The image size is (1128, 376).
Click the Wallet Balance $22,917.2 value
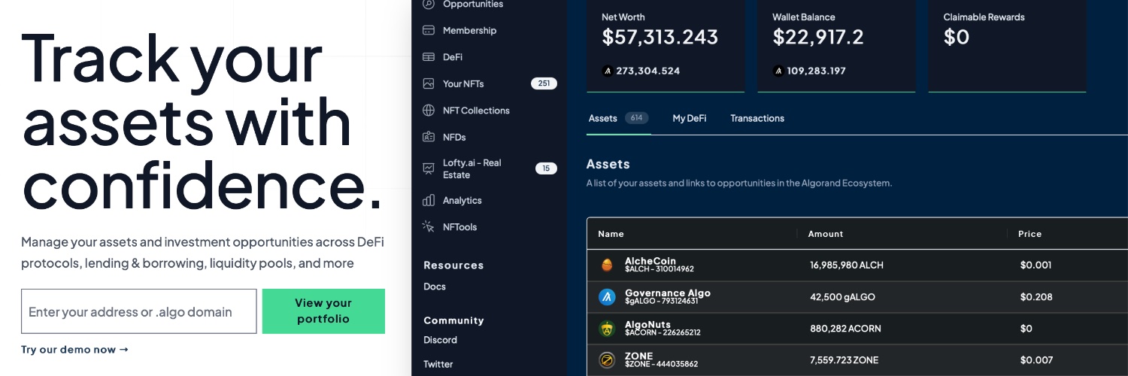click(x=818, y=37)
